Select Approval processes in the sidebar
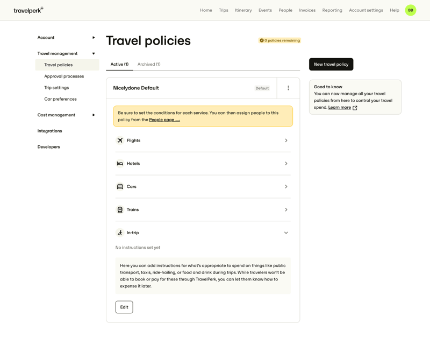 [64, 76]
